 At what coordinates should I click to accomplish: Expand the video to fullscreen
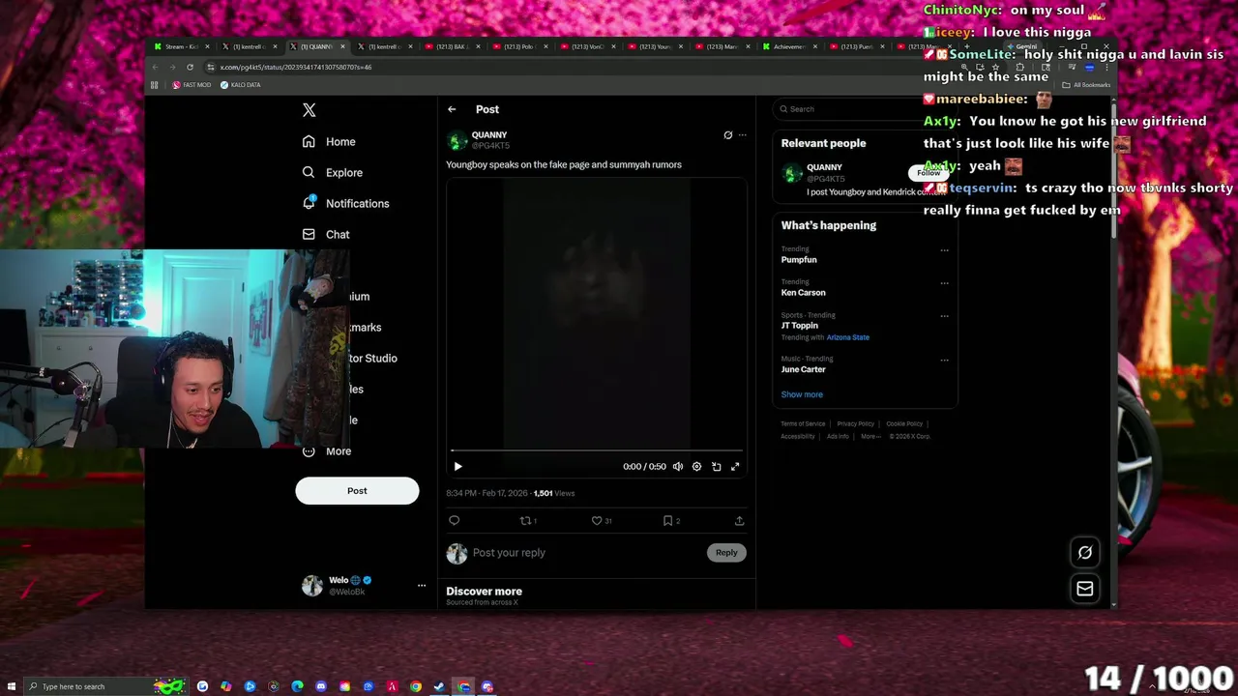click(x=735, y=467)
